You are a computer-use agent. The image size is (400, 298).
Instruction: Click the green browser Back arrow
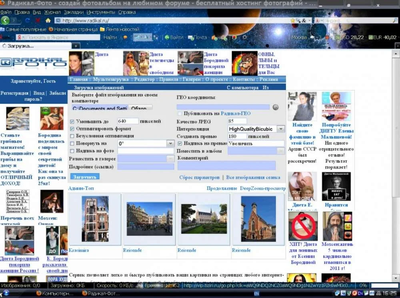[5, 20]
